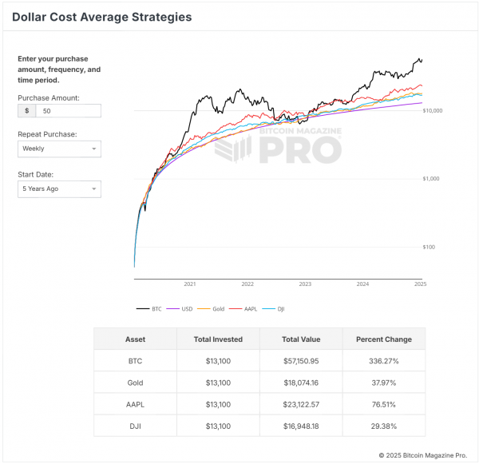Toggle BTC series in chart legend
This screenshot has width=479, height=464.
[148, 309]
